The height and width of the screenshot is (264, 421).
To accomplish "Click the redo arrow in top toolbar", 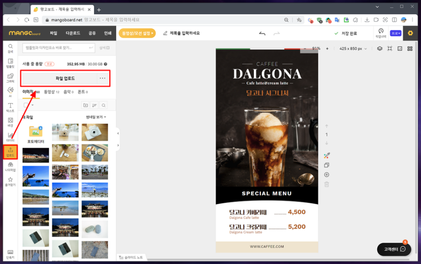I will coord(277,33).
